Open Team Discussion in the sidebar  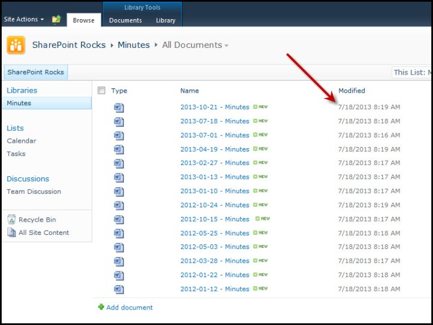point(34,192)
